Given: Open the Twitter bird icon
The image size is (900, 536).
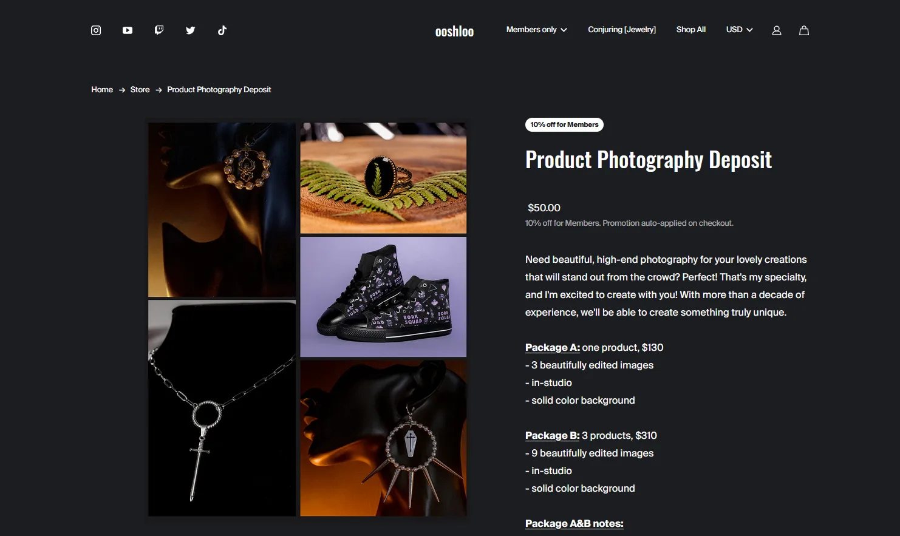Looking at the screenshot, I should point(191,30).
